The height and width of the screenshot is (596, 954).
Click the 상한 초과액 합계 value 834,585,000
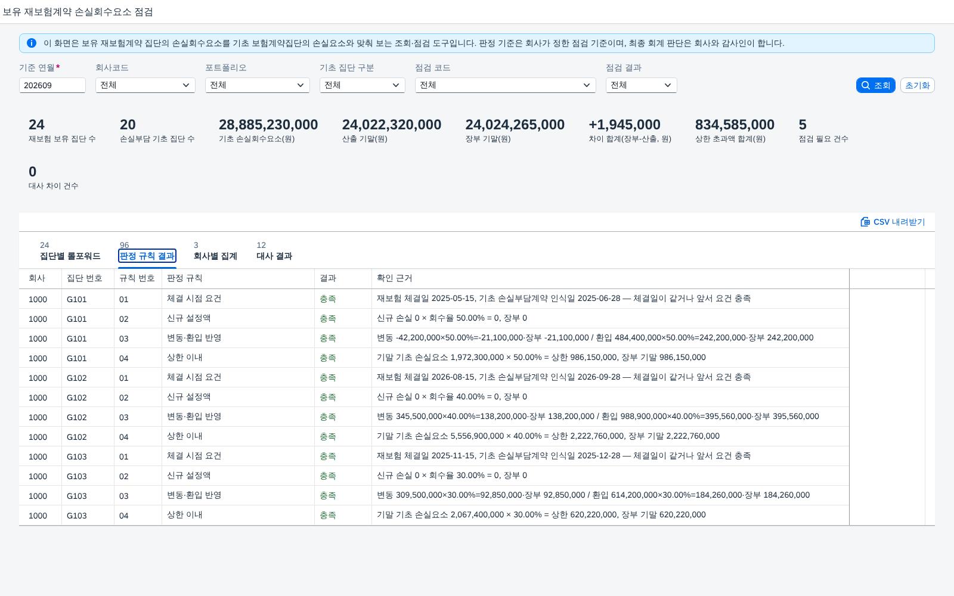point(735,125)
